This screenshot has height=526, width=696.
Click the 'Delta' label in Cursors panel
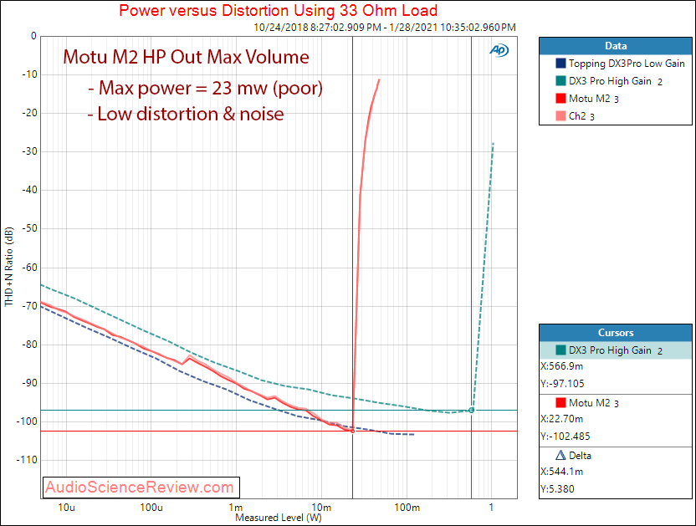tap(581, 456)
